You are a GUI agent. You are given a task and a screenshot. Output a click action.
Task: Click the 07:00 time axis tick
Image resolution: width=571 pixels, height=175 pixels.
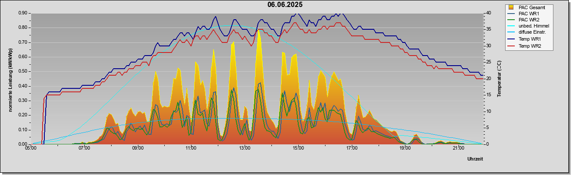(x=84, y=149)
